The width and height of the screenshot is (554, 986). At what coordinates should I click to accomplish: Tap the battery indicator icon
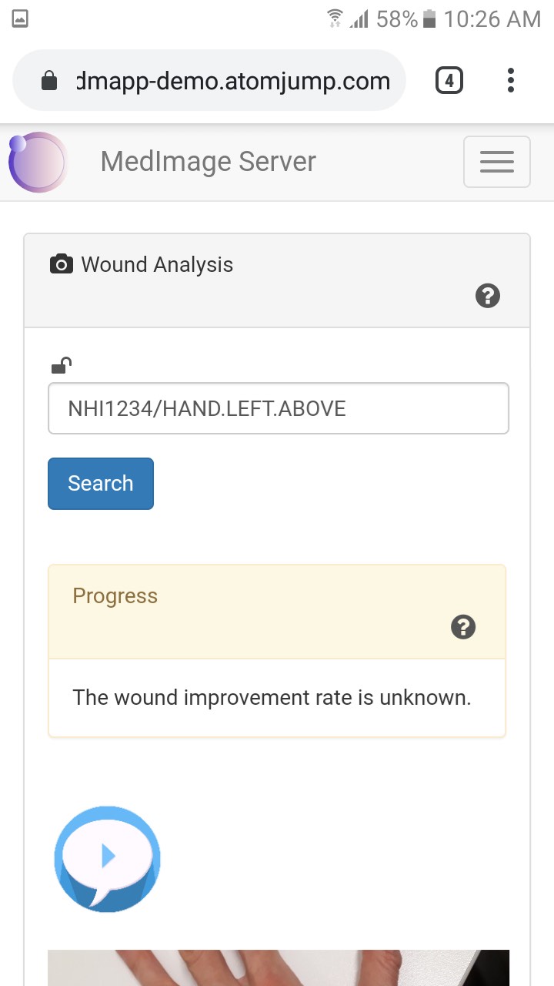(430, 19)
